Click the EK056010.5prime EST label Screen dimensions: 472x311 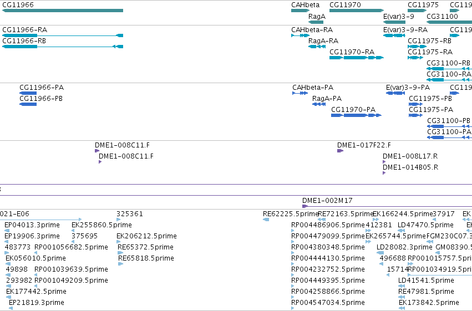(x=36, y=259)
